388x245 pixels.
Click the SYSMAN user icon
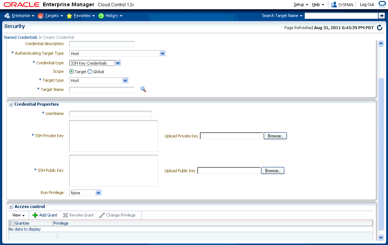point(334,4)
